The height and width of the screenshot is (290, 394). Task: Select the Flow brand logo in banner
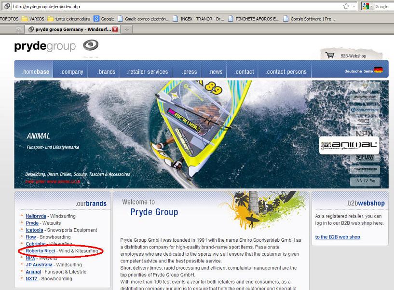pos(365,158)
